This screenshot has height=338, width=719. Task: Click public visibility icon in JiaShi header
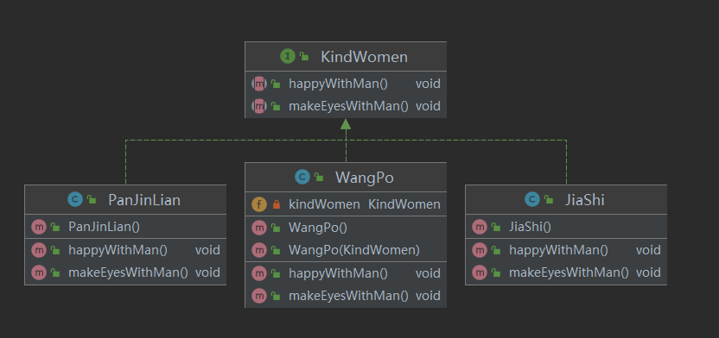click(x=549, y=200)
